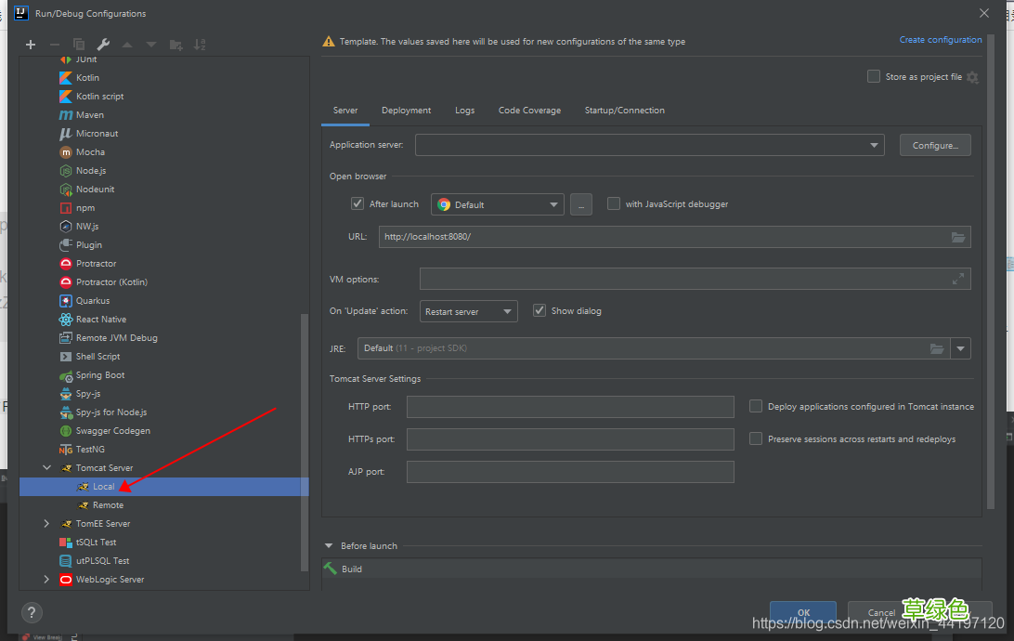Click the HTTP port input field
Image resolution: width=1014 pixels, height=641 pixels.
(x=570, y=407)
